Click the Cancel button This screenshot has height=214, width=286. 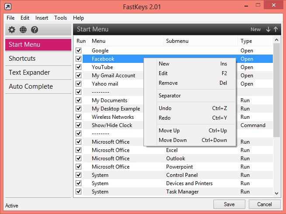[x=265, y=204]
